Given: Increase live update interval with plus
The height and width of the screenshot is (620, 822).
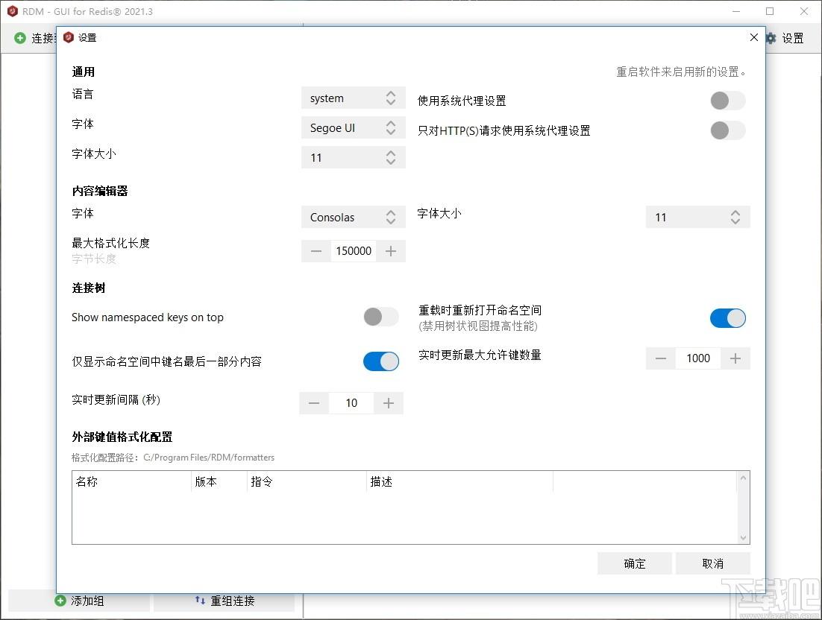Looking at the screenshot, I should pos(389,402).
